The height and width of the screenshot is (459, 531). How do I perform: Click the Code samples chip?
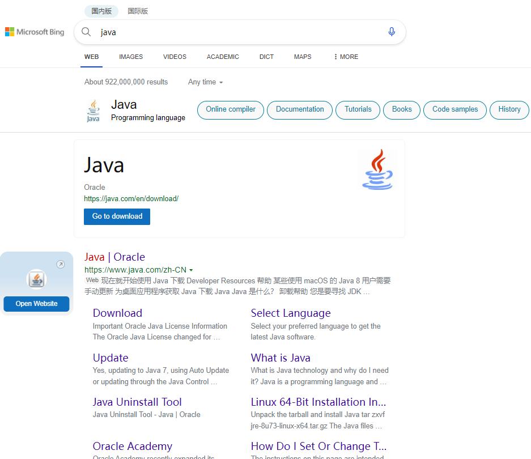[455, 110]
